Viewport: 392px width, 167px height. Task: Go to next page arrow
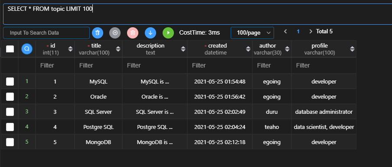[x=310, y=32]
